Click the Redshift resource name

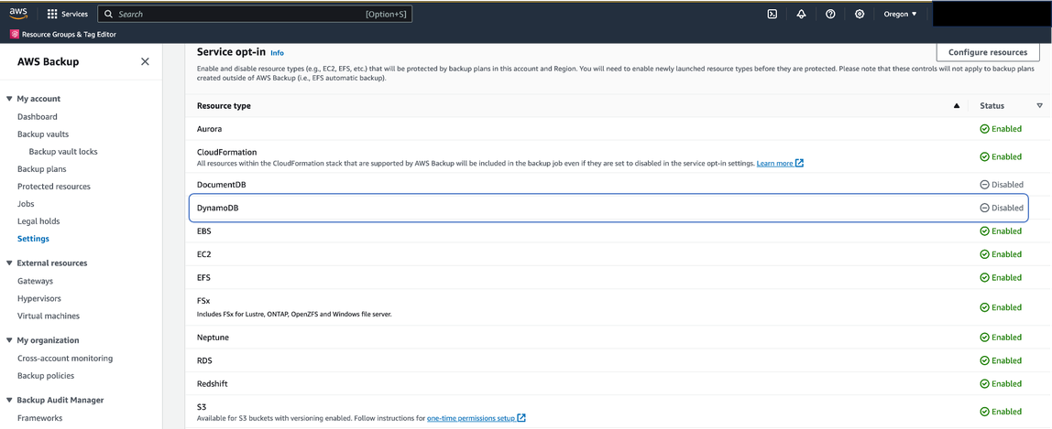(x=214, y=384)
